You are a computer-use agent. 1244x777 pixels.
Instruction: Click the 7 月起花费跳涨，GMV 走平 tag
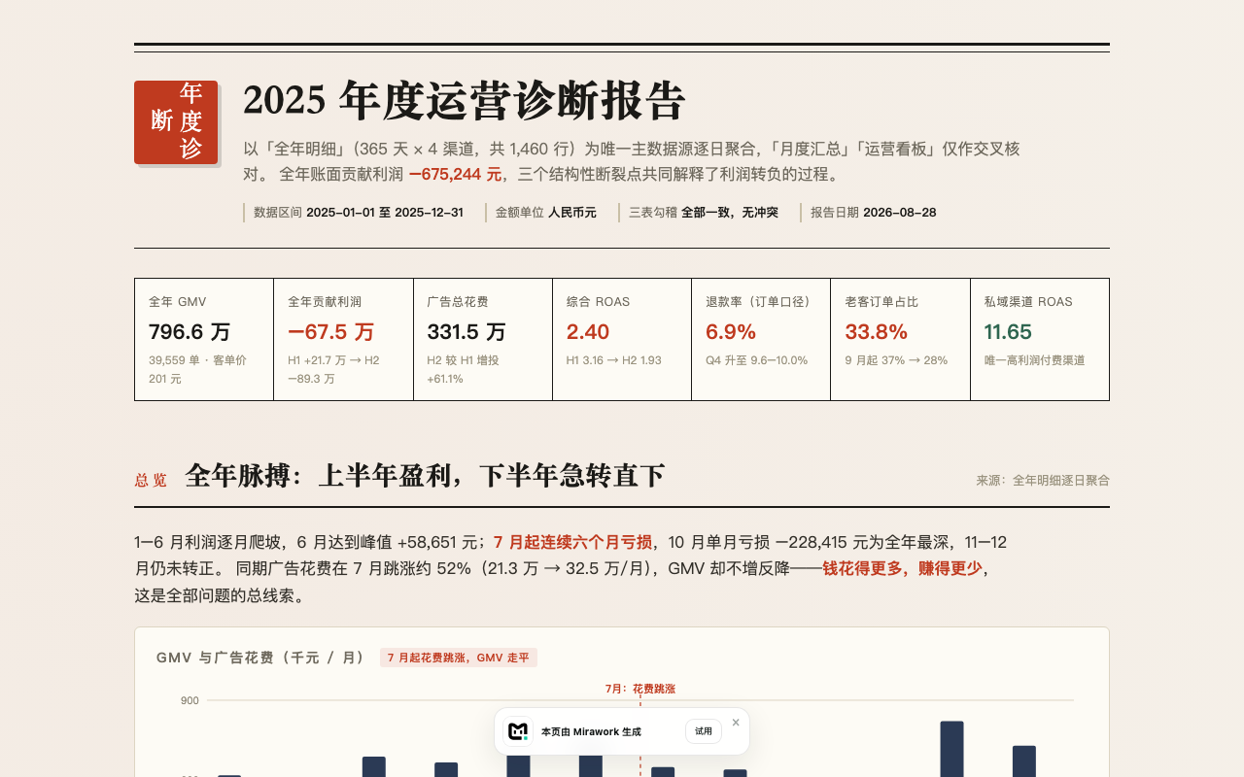pos(459,658)
